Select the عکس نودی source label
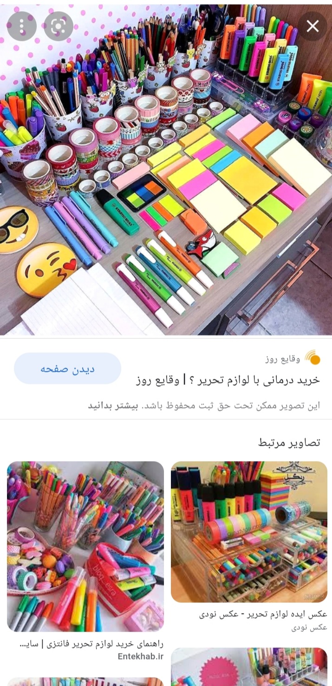The width and height of the screenshot is (332, 686). click(x=309, y=627)
